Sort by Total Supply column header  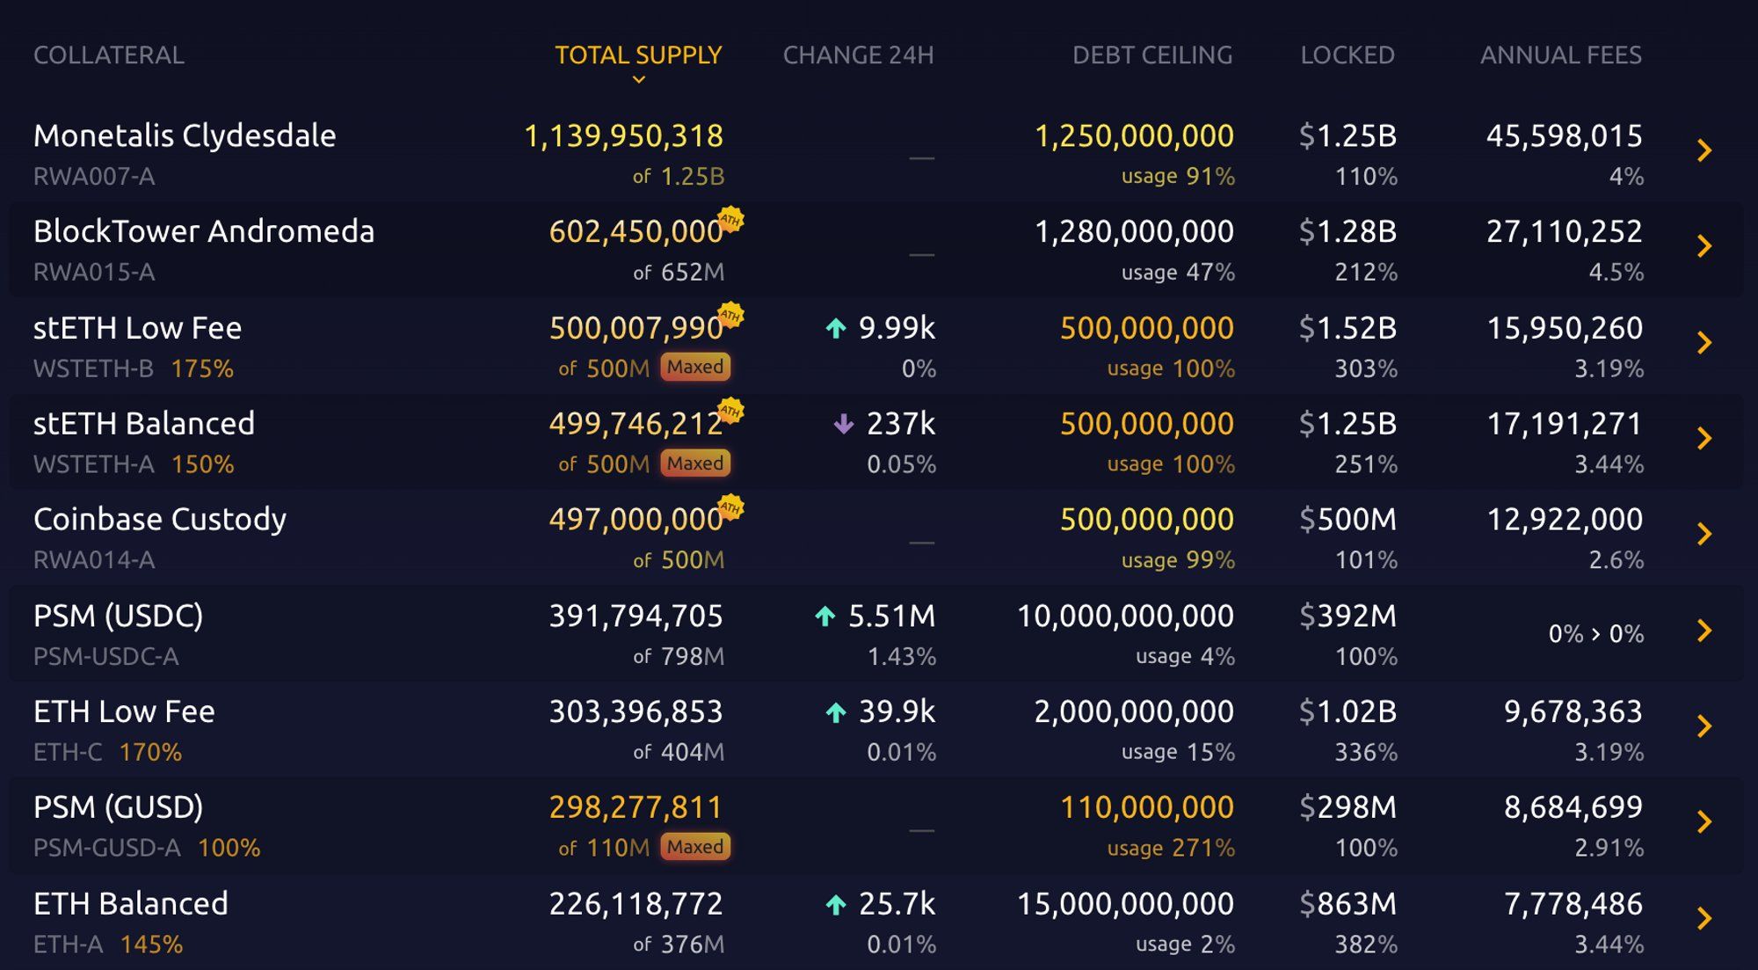pos(638,55)
